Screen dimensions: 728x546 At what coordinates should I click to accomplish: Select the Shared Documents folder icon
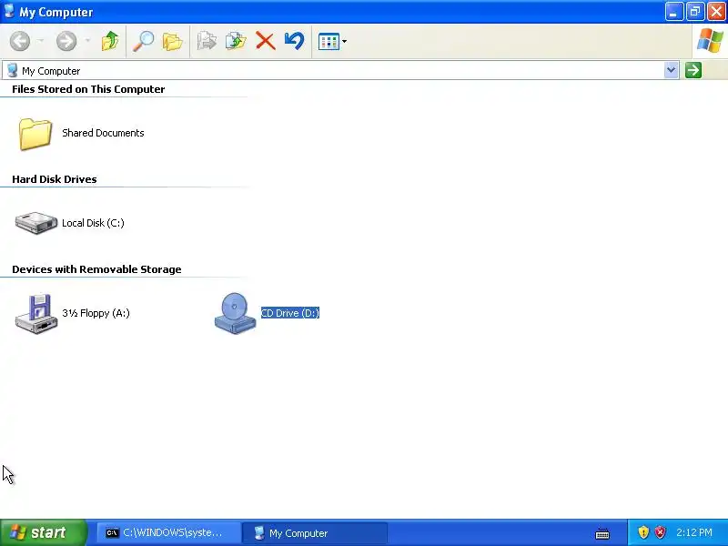pos(35,134)
